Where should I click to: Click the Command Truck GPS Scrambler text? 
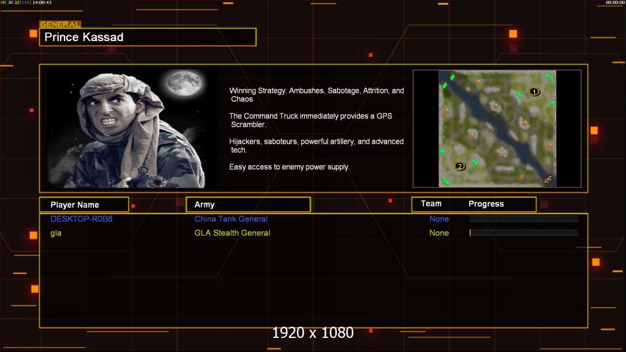(x=311, y=120)
